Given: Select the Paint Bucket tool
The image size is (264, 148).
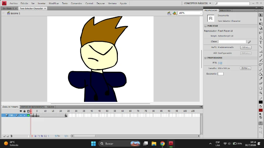Looking at the screenshot, I should pyautogui.click(x=261, y=74).
